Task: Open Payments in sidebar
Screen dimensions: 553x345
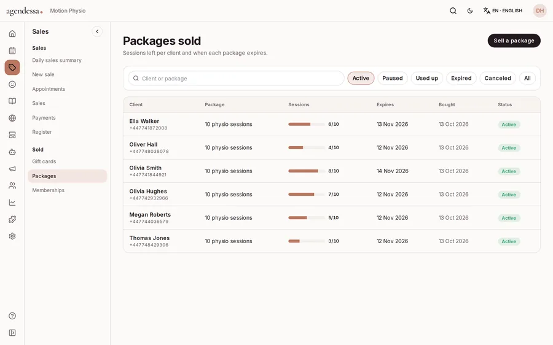Action: [44, 118]
